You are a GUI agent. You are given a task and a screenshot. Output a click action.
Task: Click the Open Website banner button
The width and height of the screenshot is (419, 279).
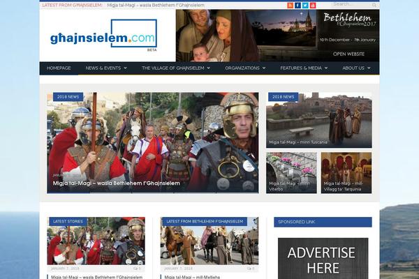pos(348,54)
